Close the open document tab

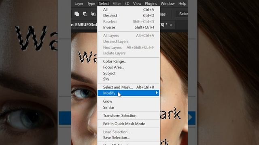[171, 25]
